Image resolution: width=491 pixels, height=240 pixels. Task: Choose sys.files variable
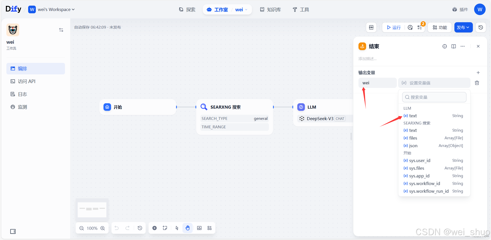[x=434, y=168]
